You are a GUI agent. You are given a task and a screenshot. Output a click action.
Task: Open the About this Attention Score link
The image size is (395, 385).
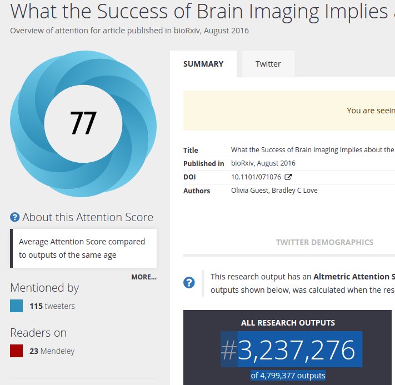[88, 217]
